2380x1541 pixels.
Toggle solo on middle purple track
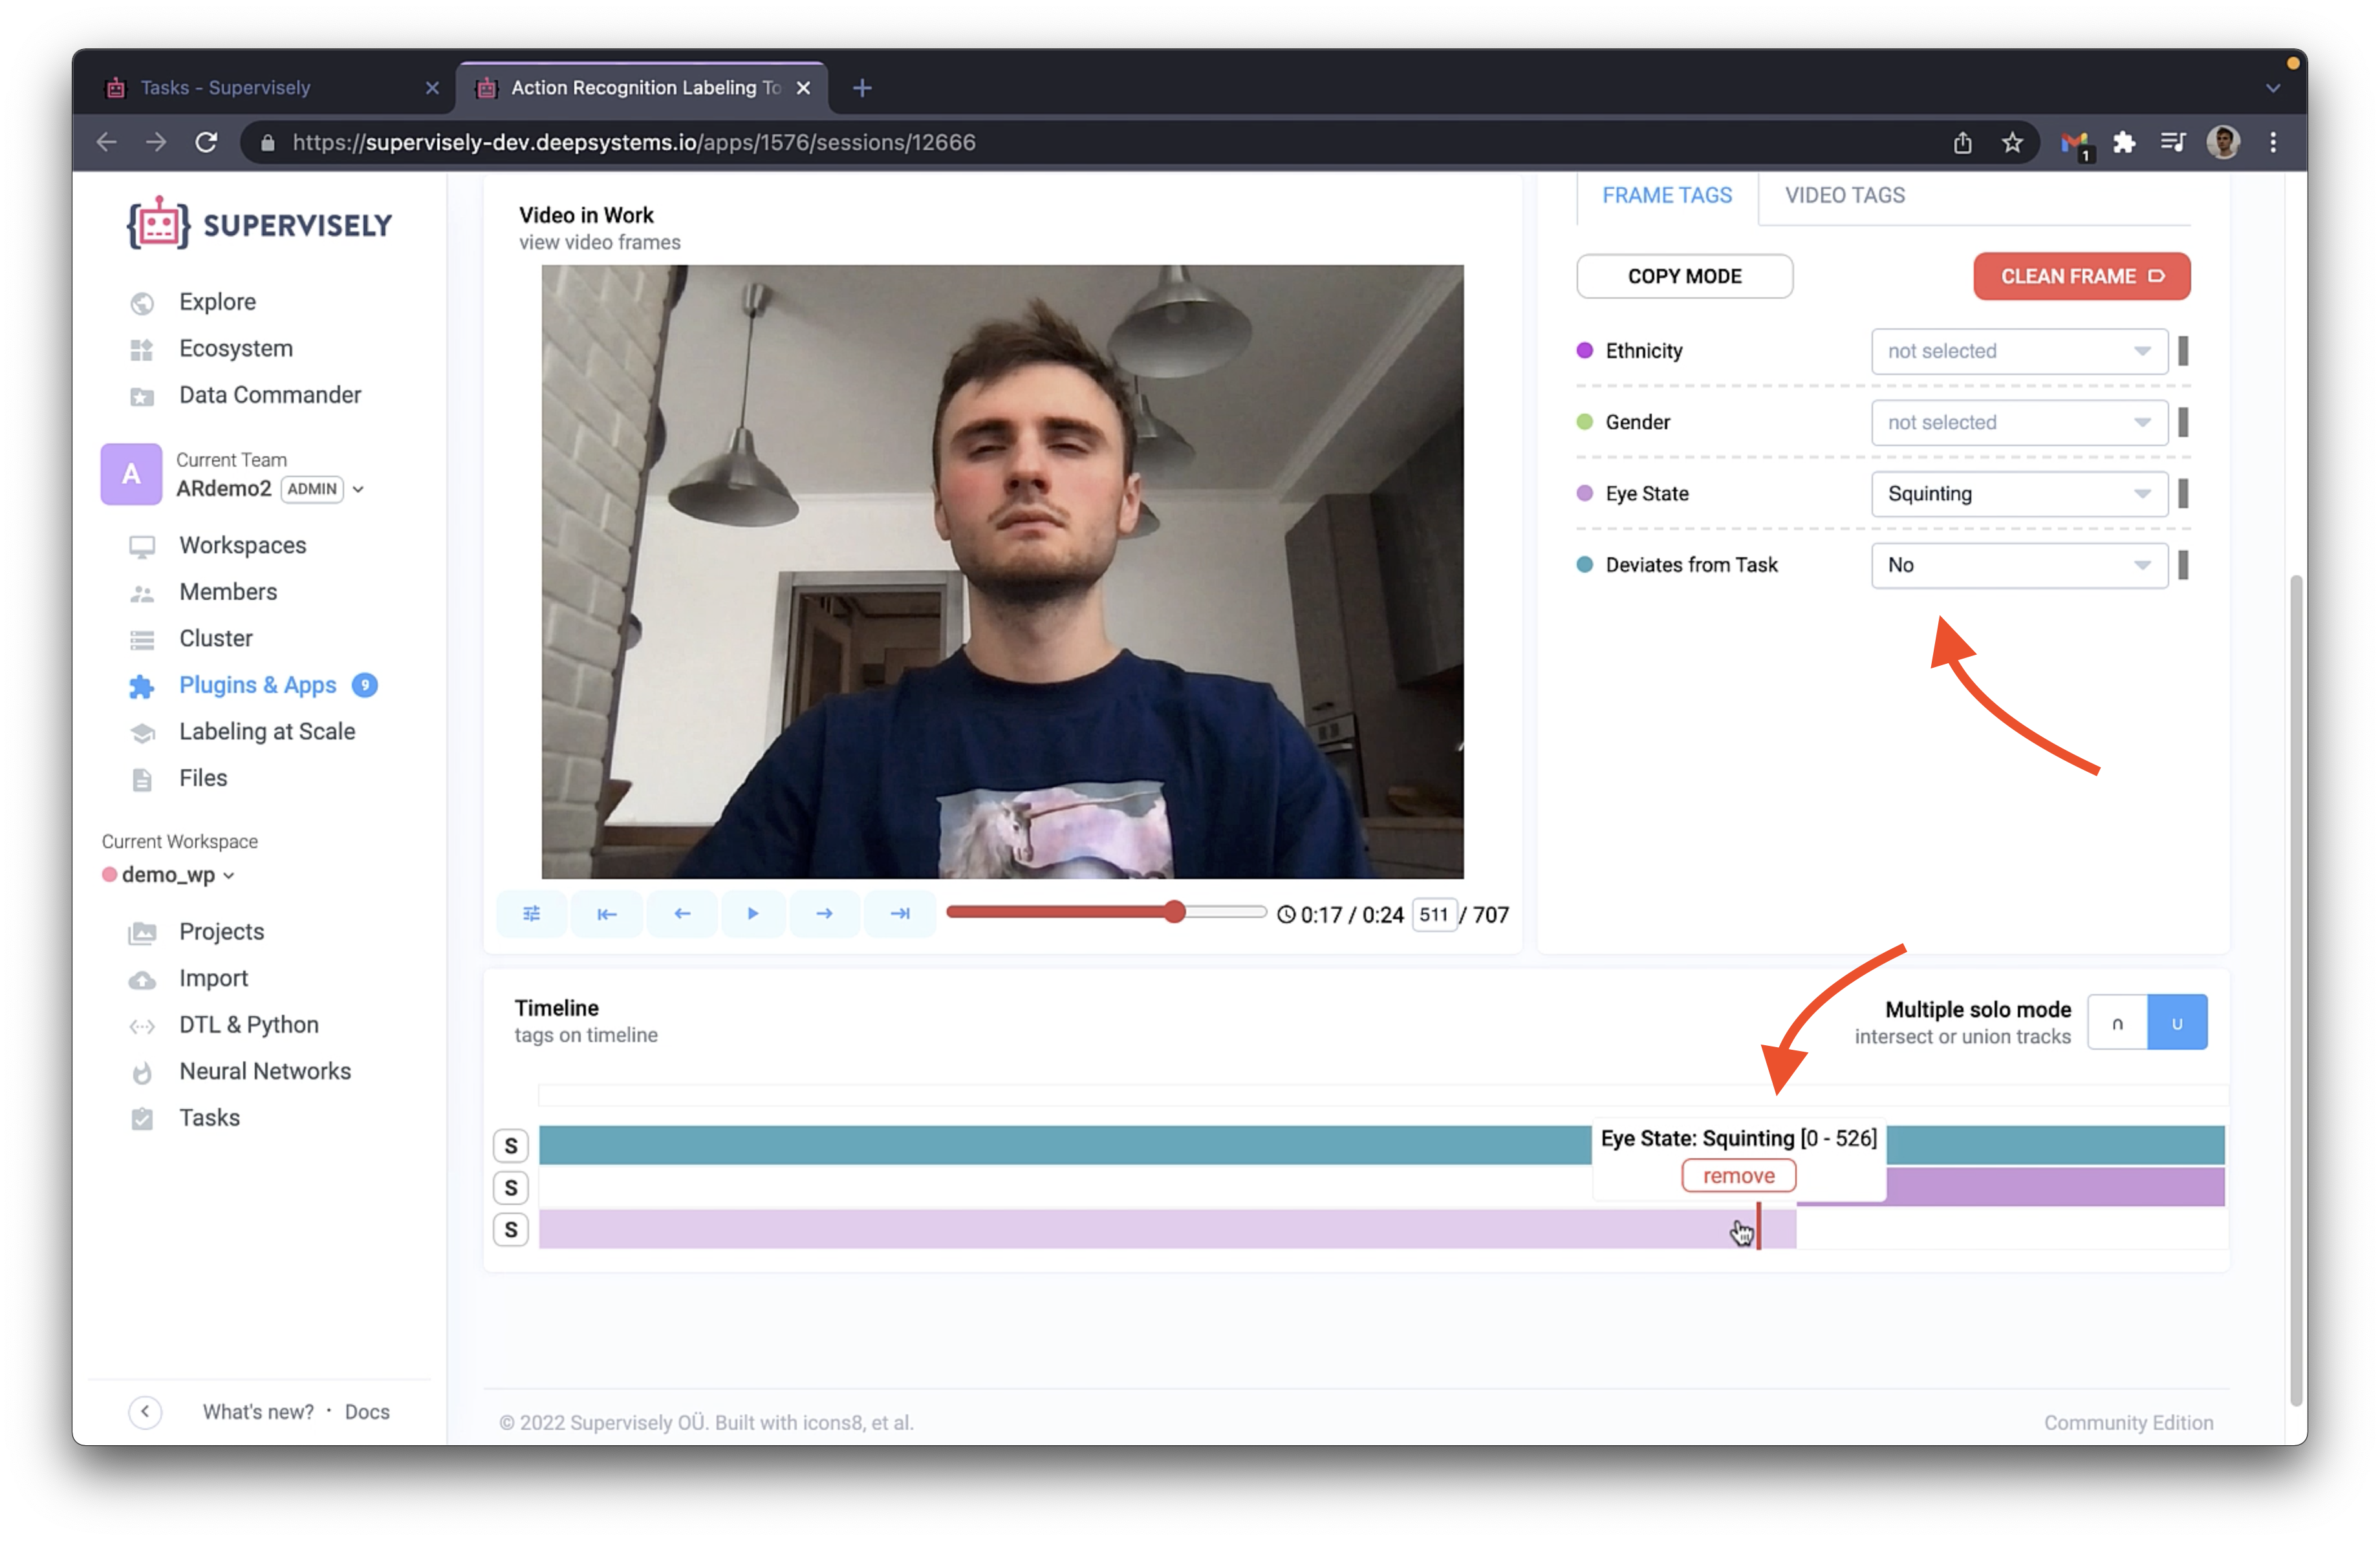pos(511,1187)
